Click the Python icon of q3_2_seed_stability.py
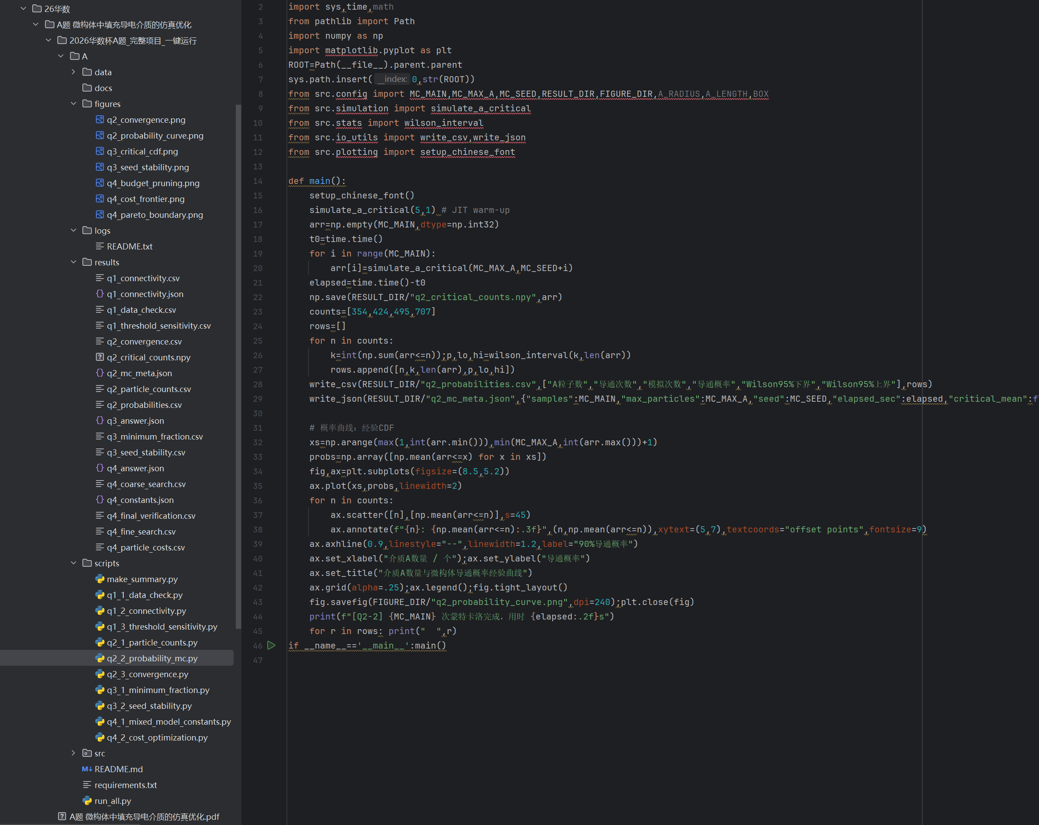This screenshot has width=1039, height=825. 100,705
